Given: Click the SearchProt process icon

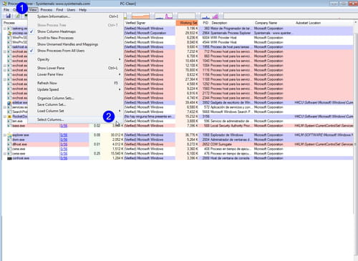Looking at the screenshot, I should 9,112.
